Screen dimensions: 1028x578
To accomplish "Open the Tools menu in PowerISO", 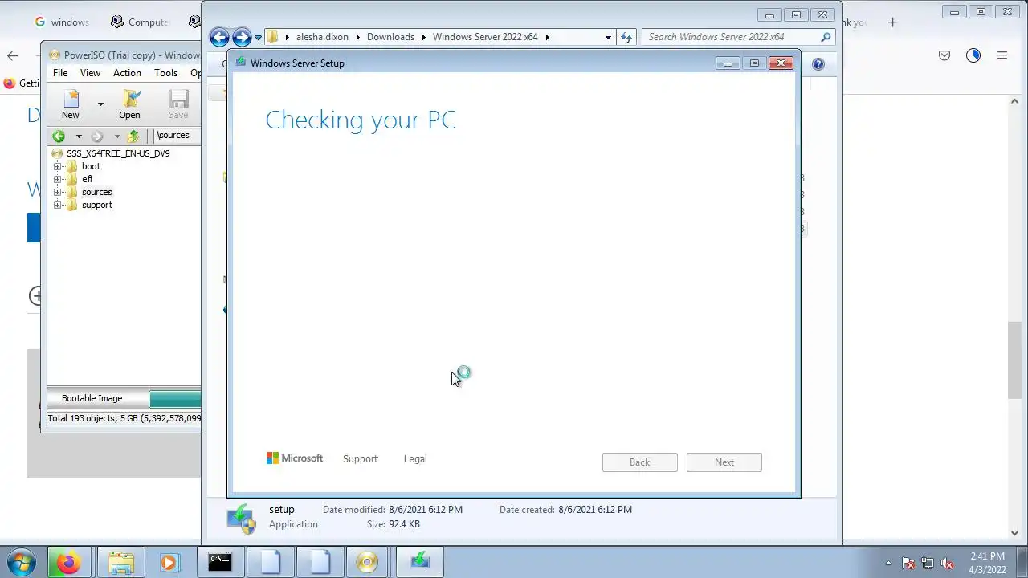I will (165, 73).
